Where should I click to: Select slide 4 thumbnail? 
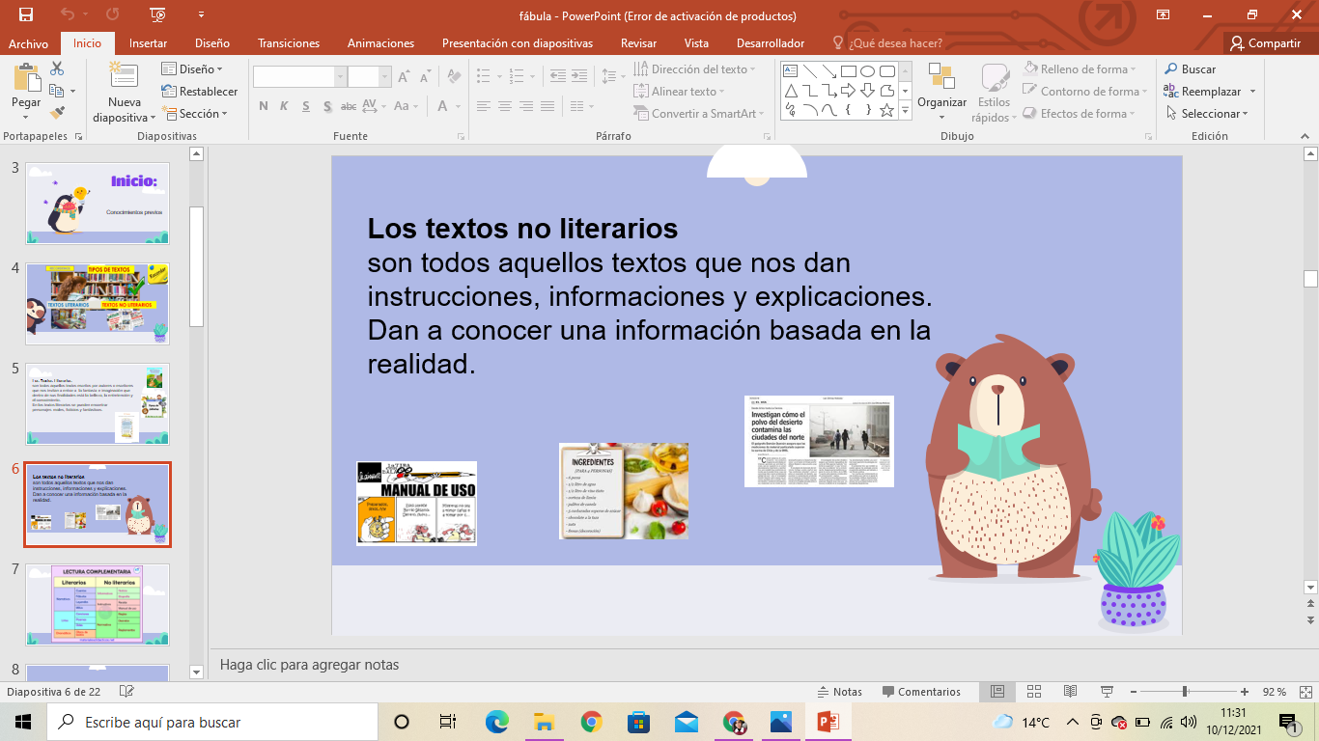pos(98,304)
